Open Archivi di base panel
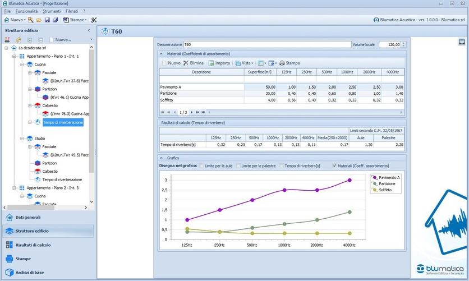The image size is (469, 281). (x=30, y=273)
